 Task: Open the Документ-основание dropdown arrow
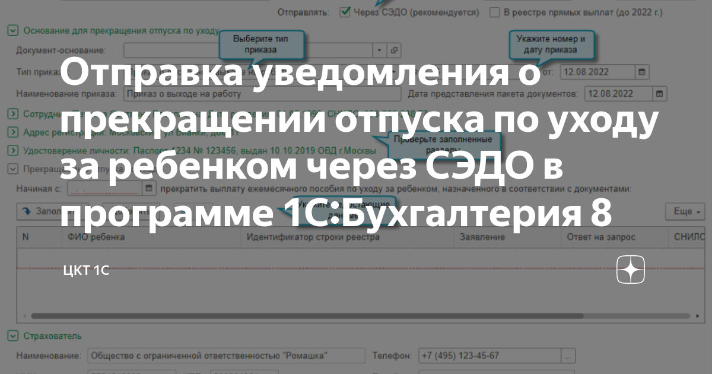(380, 50)
